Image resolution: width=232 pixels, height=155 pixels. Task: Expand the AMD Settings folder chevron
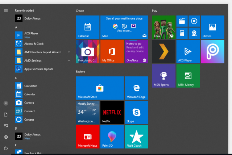click(69, 60)
